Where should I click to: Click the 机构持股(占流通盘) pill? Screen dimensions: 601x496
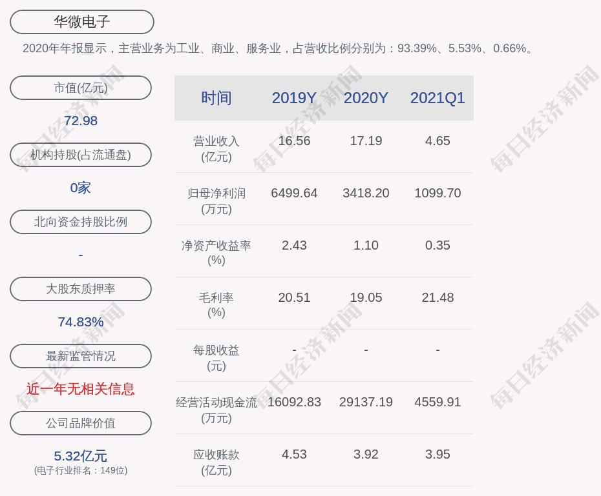pos(81,155)
